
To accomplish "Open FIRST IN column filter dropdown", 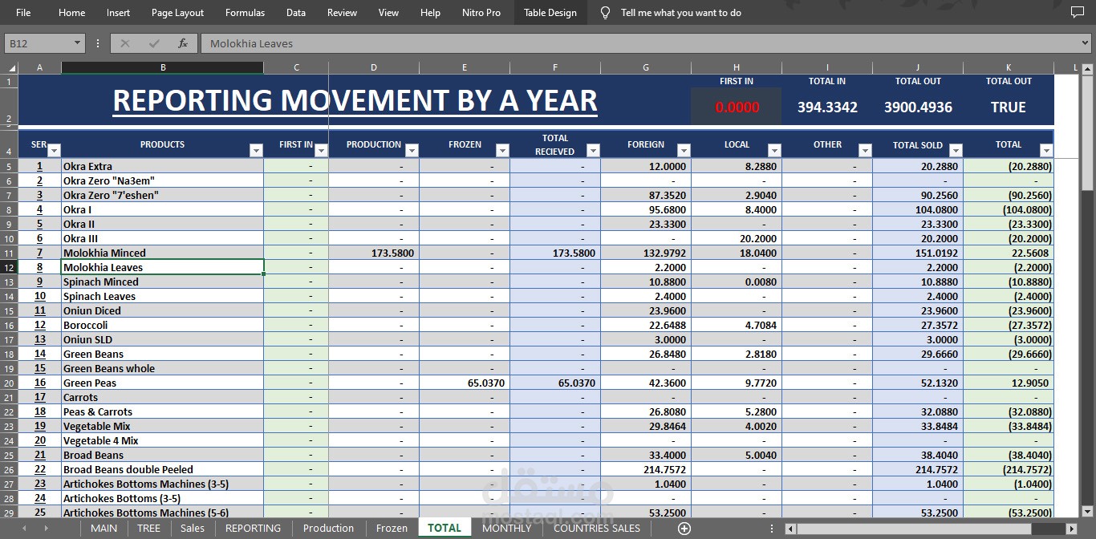I will pos(321,150).
